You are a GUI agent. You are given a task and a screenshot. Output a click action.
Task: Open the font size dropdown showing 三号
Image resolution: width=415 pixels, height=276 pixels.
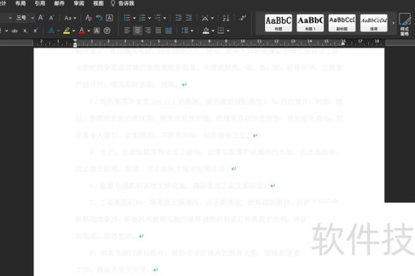coord(26,18)
